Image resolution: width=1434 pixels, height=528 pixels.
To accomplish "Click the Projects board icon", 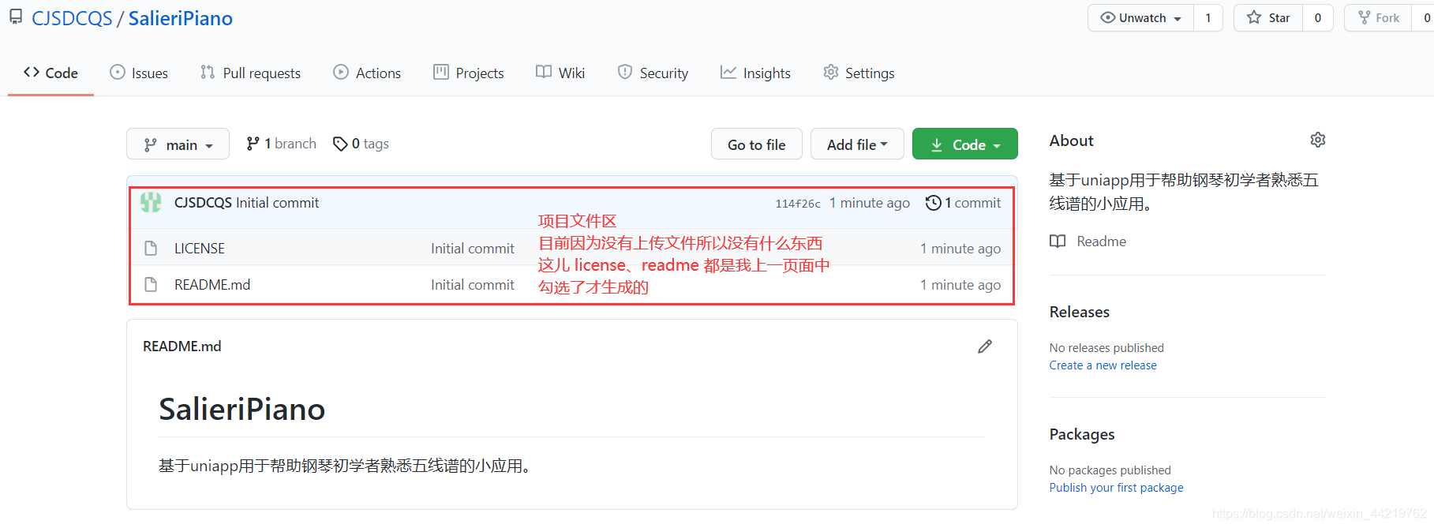I will [441, 72].
